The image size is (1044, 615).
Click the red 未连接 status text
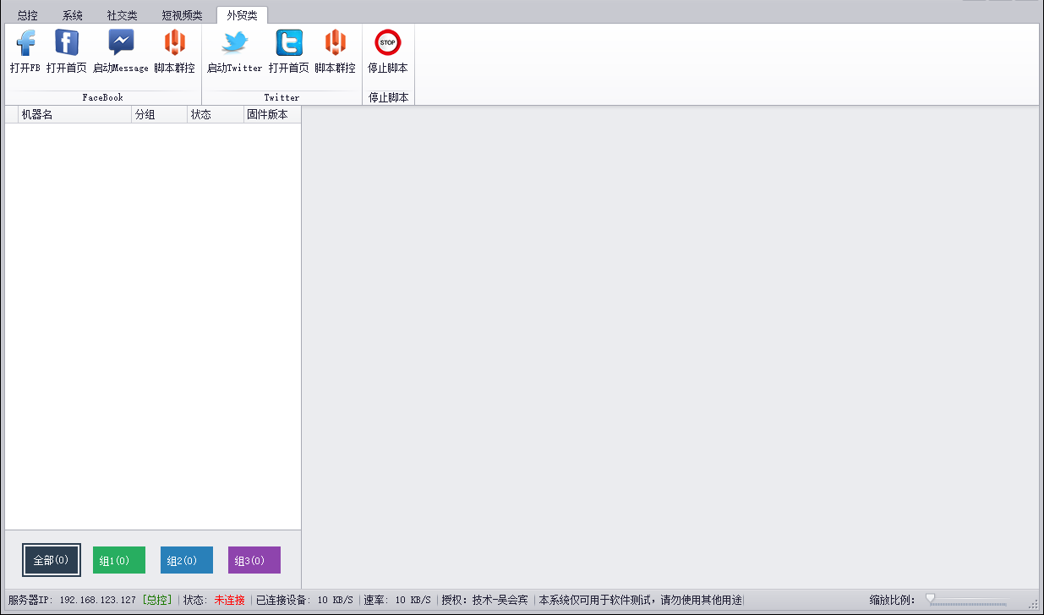(229, 600)
